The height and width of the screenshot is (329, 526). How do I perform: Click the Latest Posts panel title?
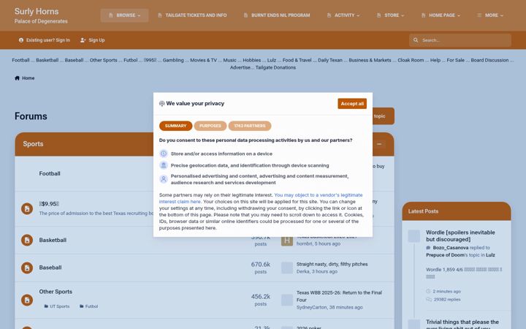pos(423,211)
